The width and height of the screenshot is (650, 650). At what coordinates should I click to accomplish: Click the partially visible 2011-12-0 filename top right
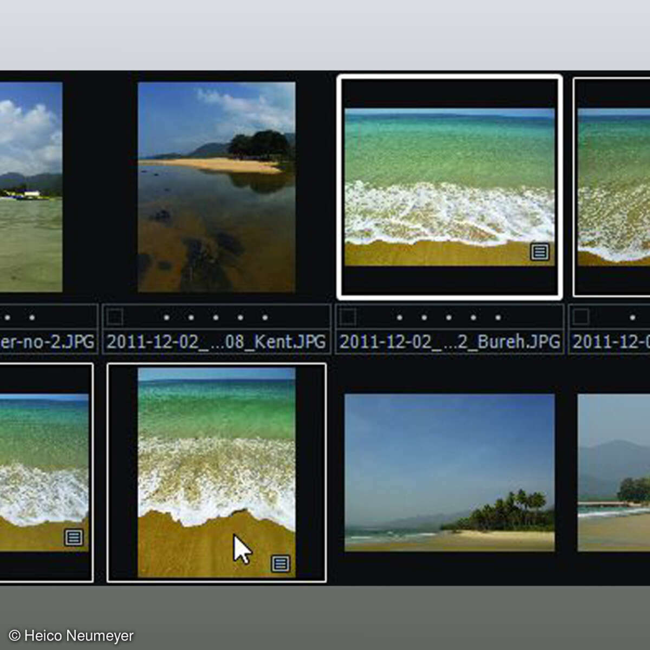(609, 342)
